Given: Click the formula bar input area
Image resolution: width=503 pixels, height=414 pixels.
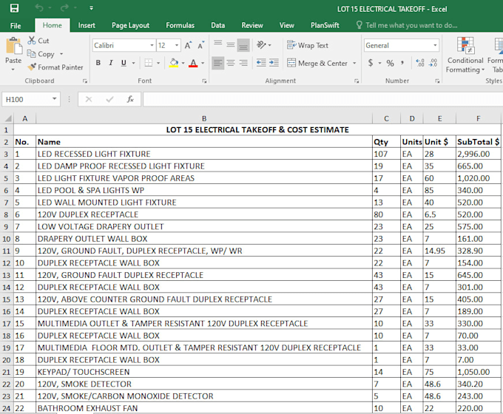Looking at the screenshot, I should [x=323, y=99].
